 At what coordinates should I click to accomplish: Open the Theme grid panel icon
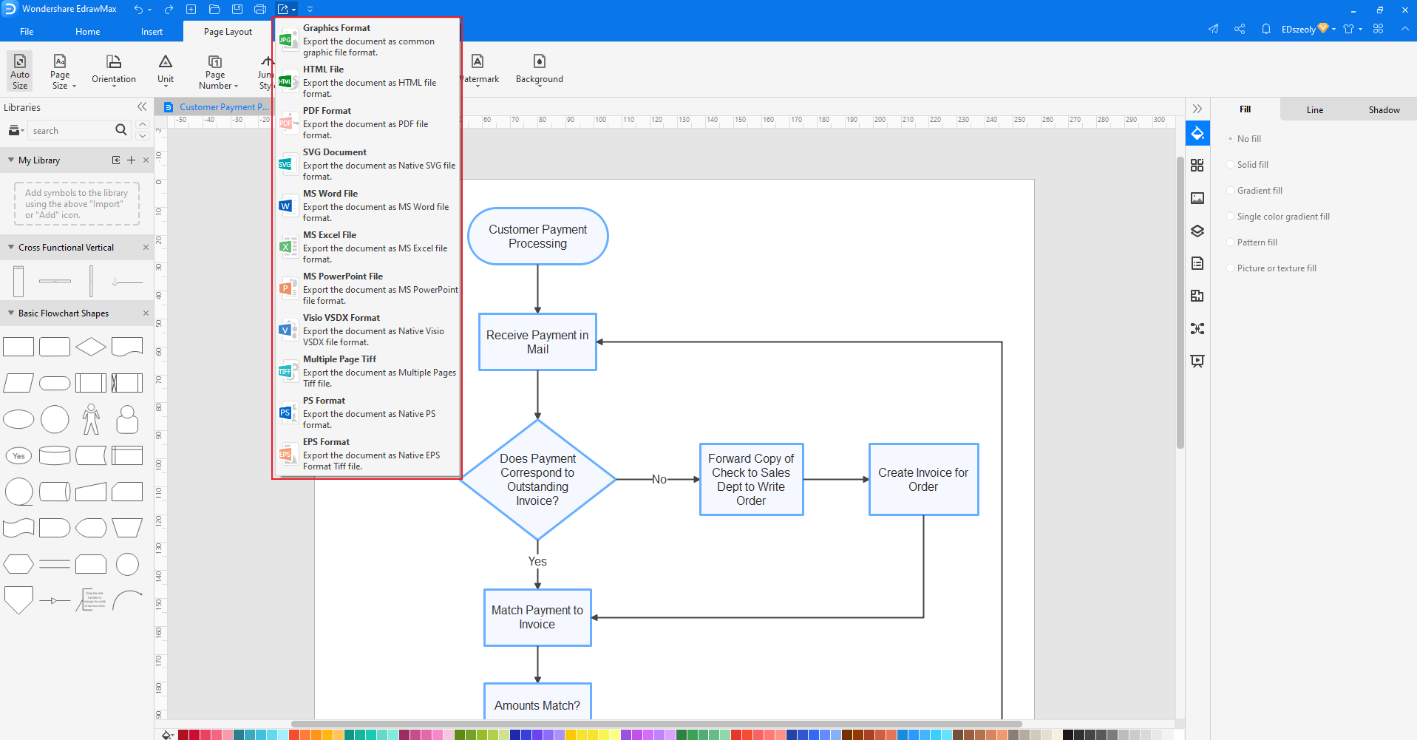1197,166
